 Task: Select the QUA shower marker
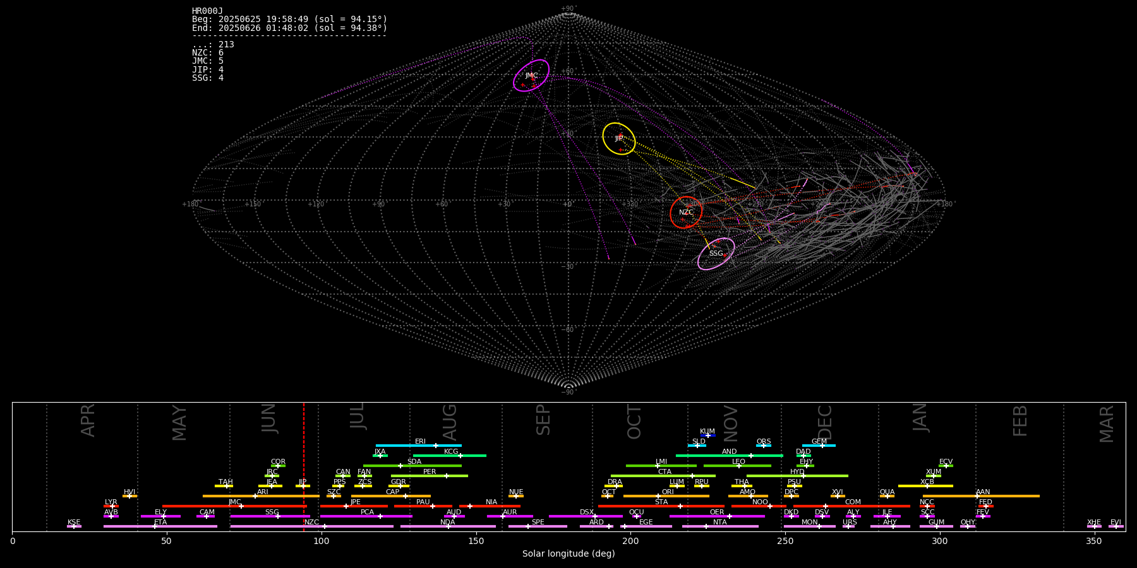887,496
